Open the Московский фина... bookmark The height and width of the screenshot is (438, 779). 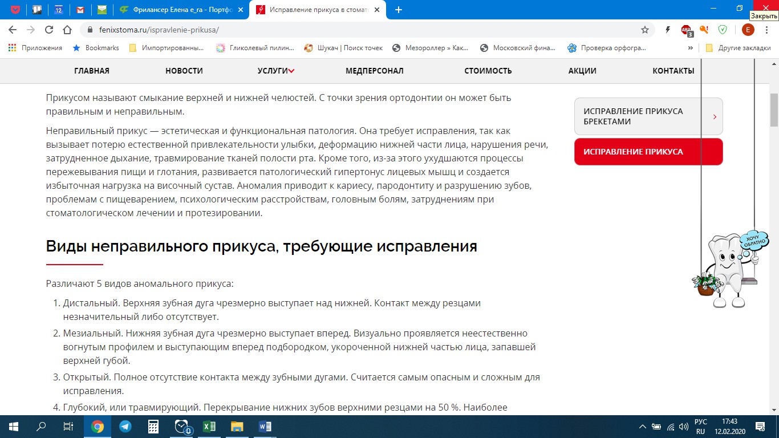click(518, 48)
